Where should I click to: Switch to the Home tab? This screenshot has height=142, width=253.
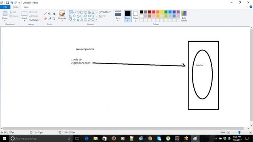tap(16, 7)
